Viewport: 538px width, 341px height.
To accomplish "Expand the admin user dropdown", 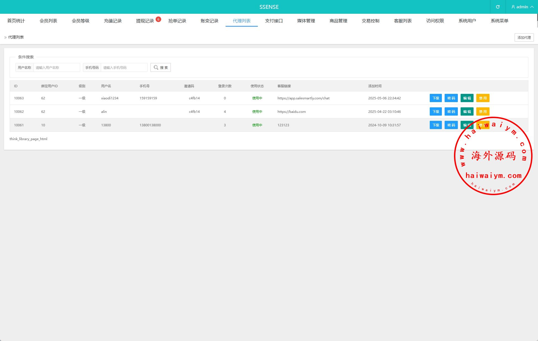I will pos(522,7).
